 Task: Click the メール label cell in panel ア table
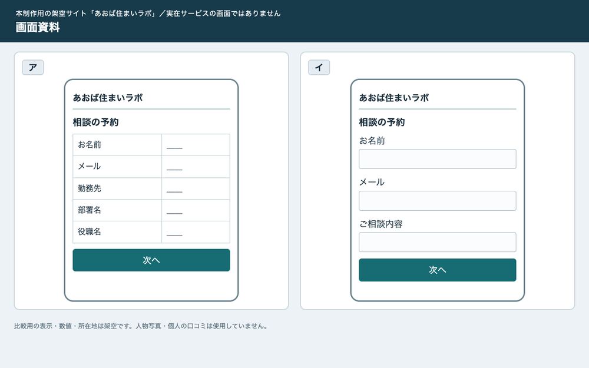pyautogui.click(x=117, y=167)
